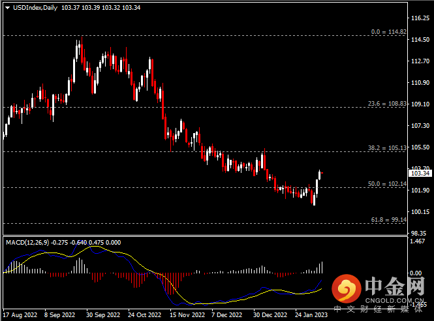The height and width of the screenshot is (321, 434).
Task: Click the orange 中金网 coin logo
Action: coord(345,288)
